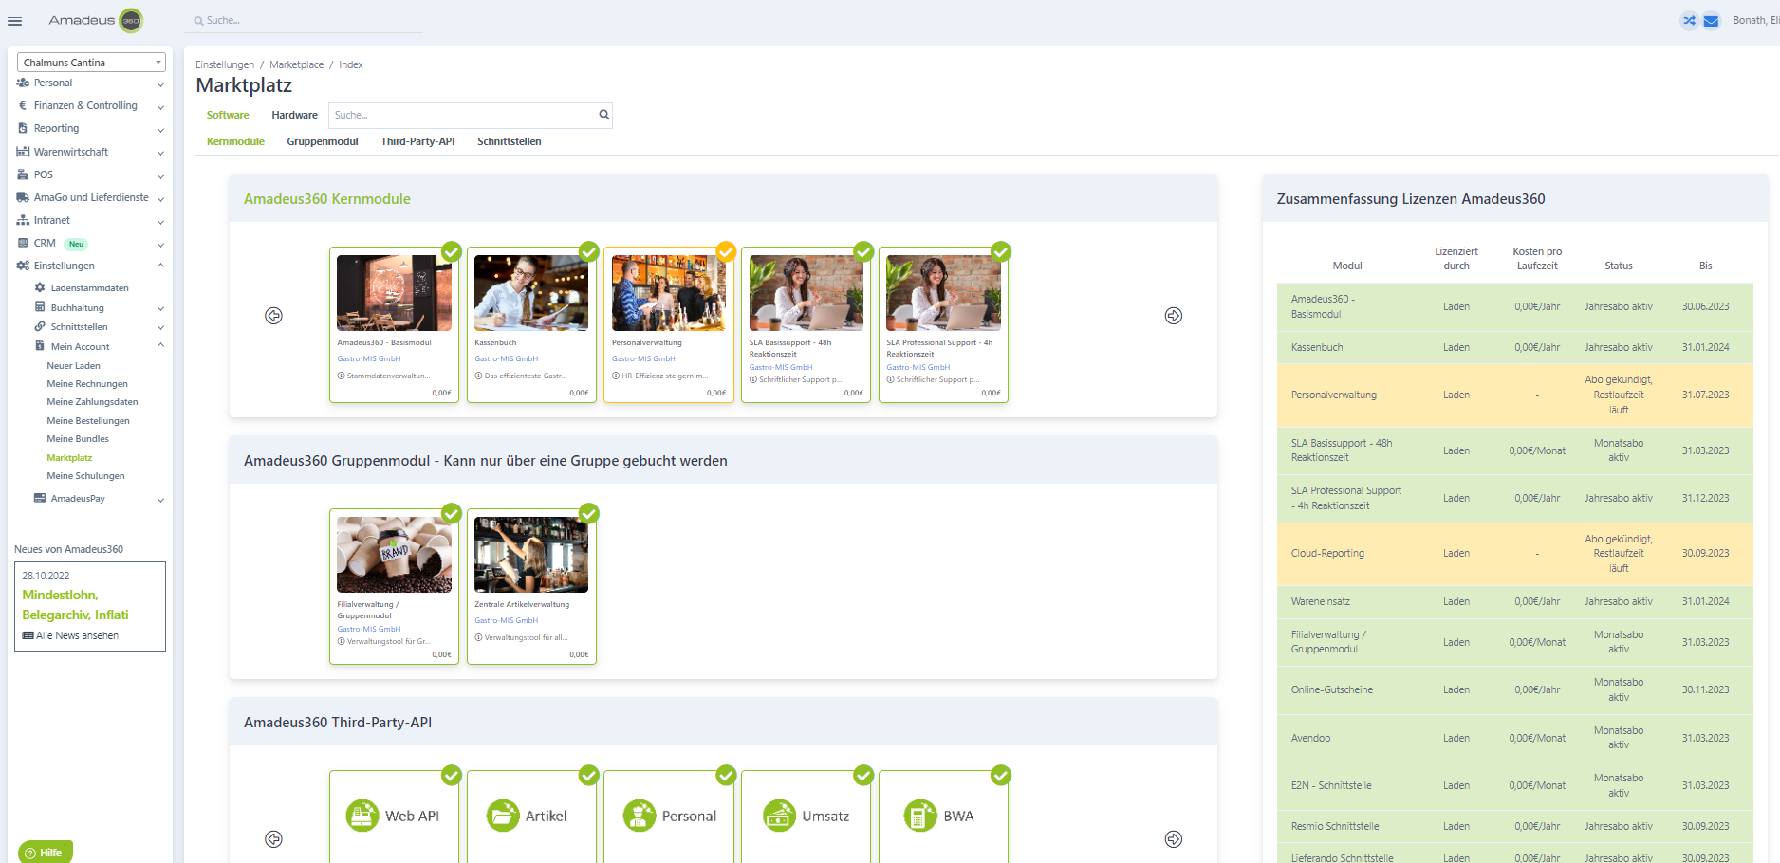Click the BWA API icon

point(920,816)
